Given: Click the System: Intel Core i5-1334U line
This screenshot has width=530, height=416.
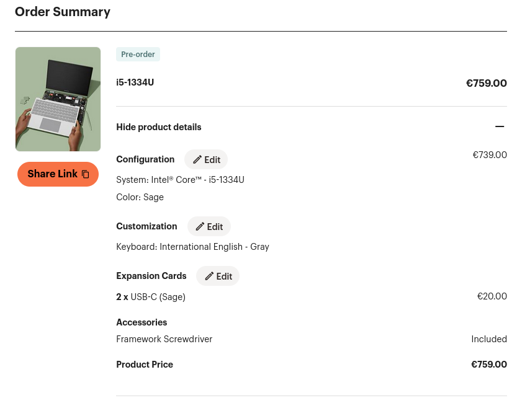Looking at the screenshot, I should point(180,180).
